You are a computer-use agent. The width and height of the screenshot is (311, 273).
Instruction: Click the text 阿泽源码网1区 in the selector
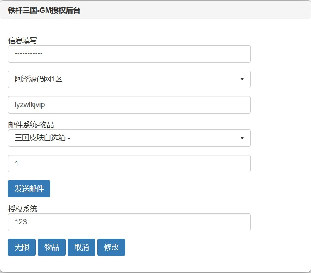coord(39,79)
